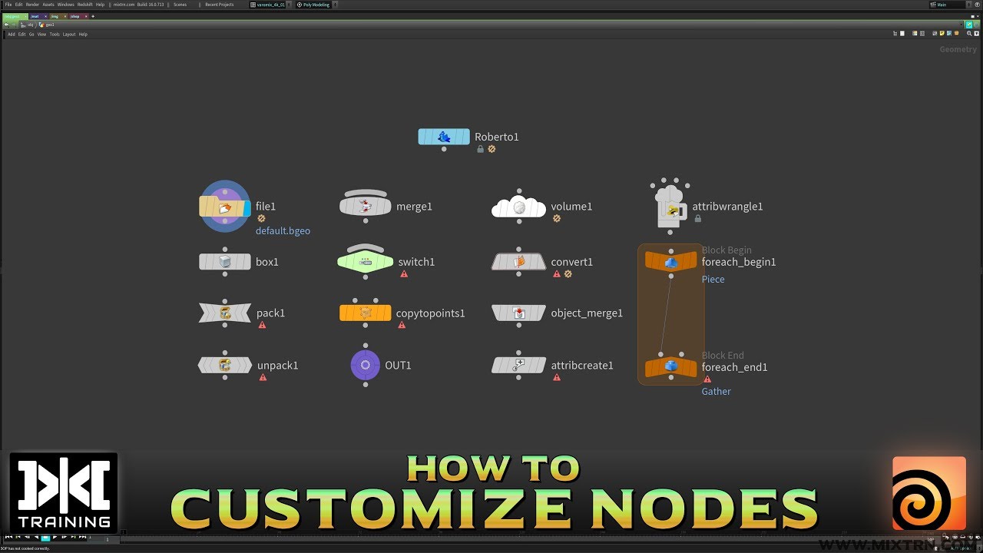Open the network editor Add menu
Screen dimensions: 983x553
[x=12, y=34]
